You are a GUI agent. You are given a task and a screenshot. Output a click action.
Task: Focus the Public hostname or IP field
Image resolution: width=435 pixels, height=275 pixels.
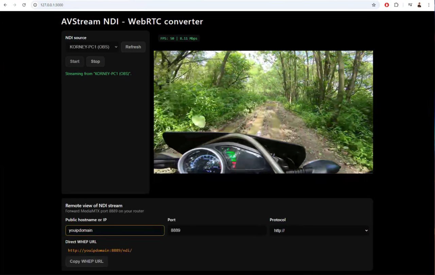coord(115,231)
